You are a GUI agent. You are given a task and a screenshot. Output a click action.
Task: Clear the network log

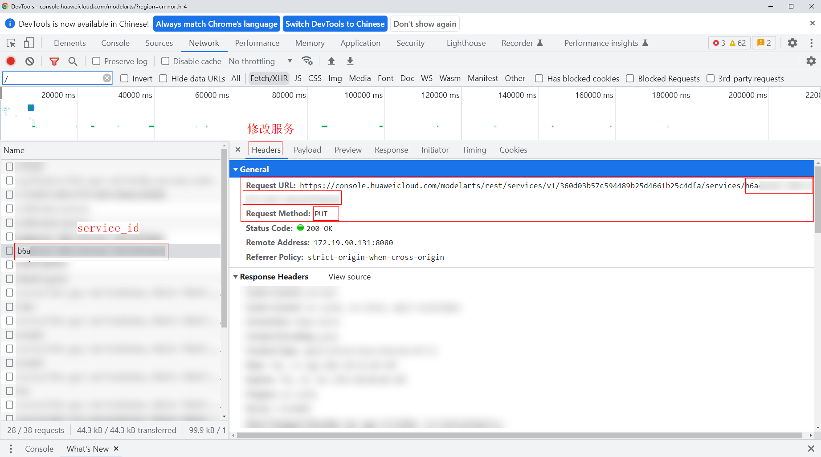(29, 61)
